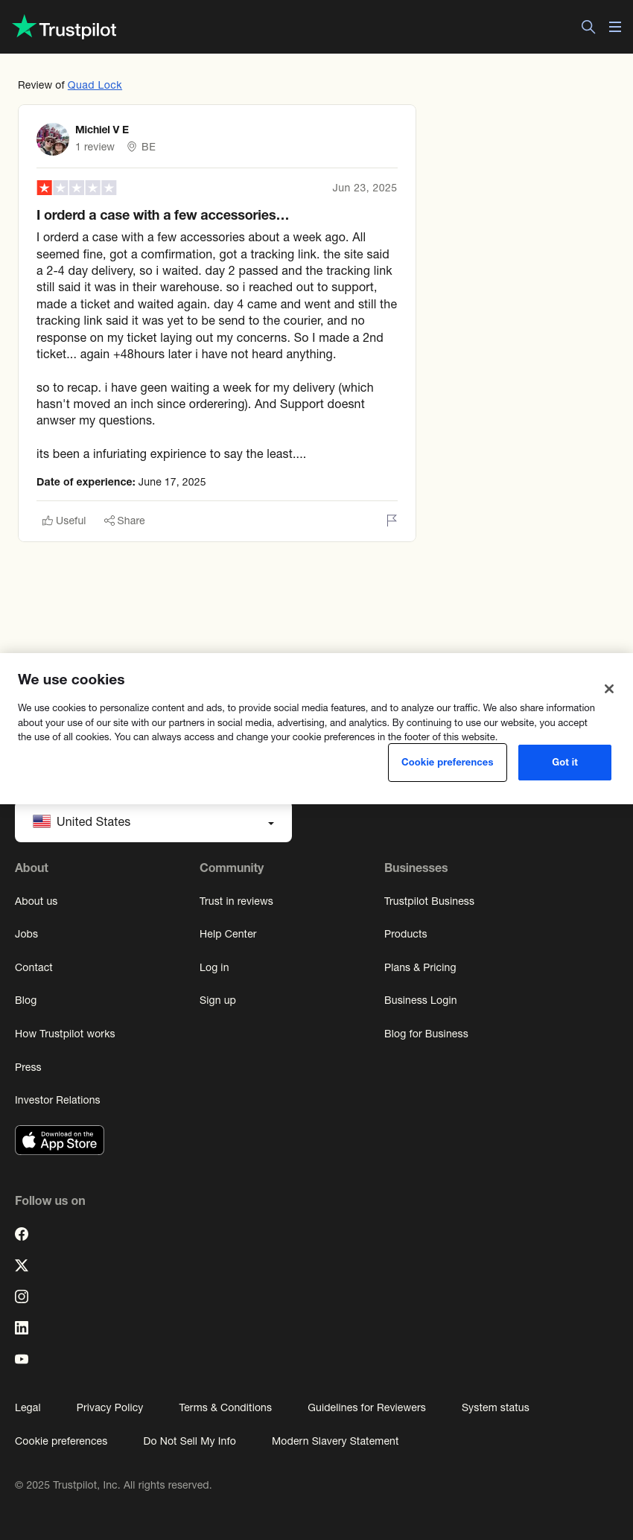The image size is (633, 1540).
Task: Open Products link under Businesses
Action: click(405, 934)
